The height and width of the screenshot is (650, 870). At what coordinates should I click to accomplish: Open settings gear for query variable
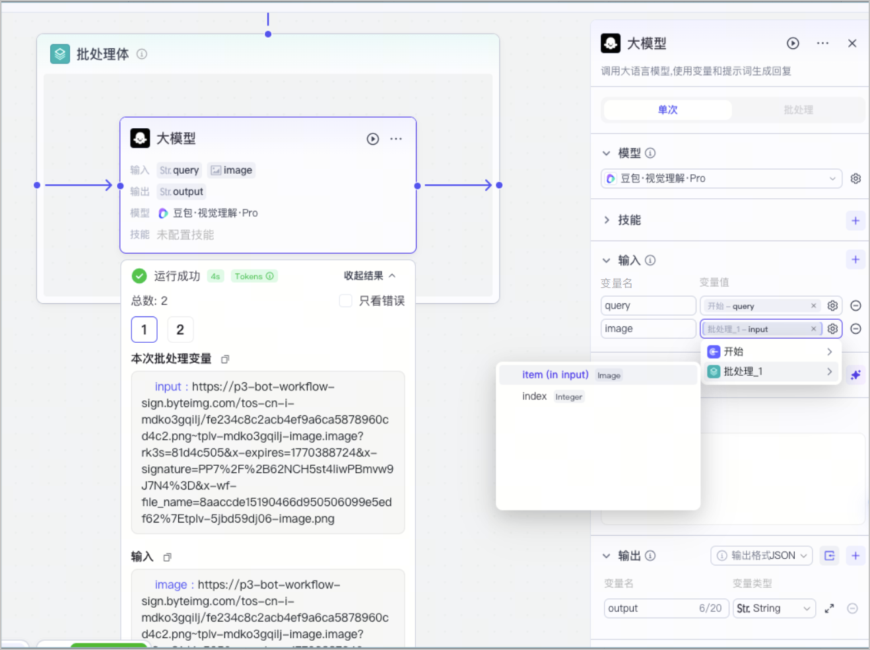(832, 306)
